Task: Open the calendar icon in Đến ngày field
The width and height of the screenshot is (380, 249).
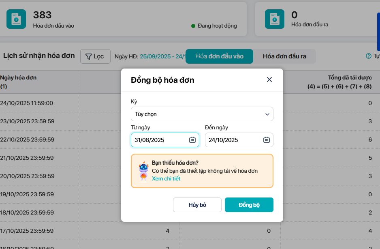Action: tap(267, 140)
